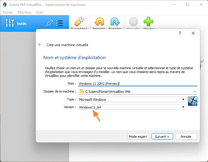Viewport: 208px width, 162px height.
Task: Click the folder icon in Dossier field
Action: pyautogui.click(x=82, y=91)
